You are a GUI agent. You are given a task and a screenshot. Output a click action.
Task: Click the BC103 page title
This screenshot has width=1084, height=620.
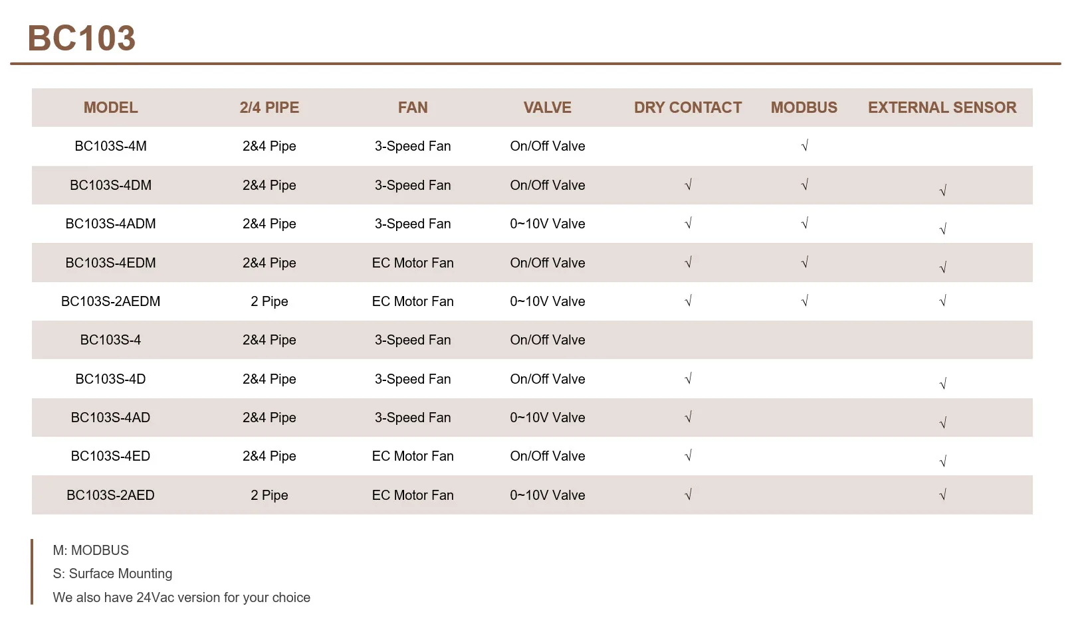(82, 38)
